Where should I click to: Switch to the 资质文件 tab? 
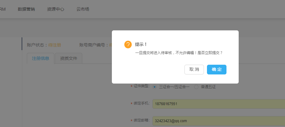click(69, 58)
